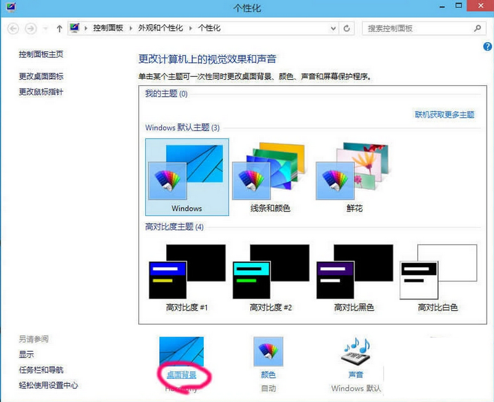Screen dimensions: 494x402
Task: Click the search magnifier icon
Action: (x=476, y=28)
